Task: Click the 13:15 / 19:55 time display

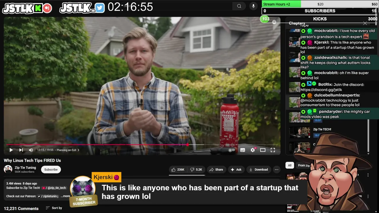Action: coord(45,150)
